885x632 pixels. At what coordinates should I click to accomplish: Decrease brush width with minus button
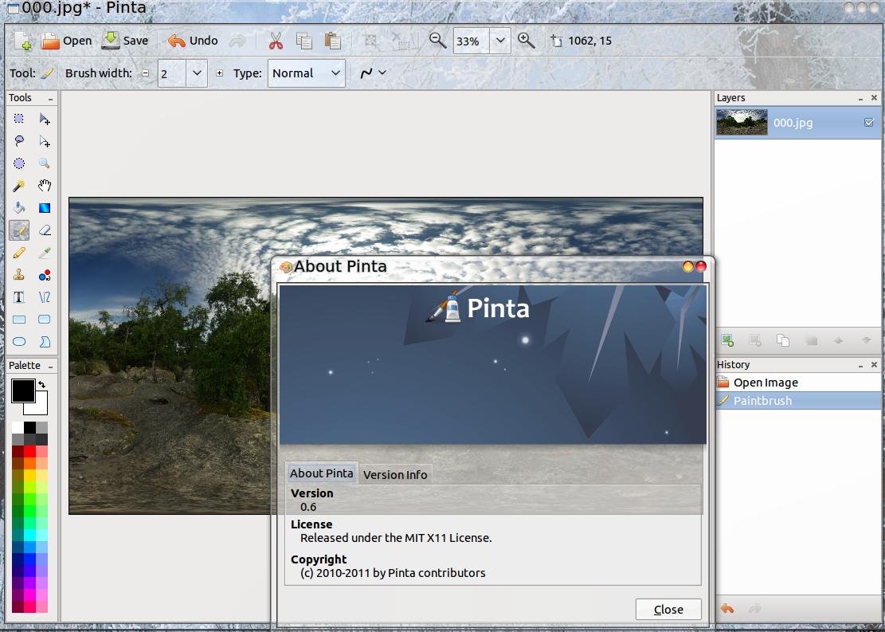(x=146, y=73)
